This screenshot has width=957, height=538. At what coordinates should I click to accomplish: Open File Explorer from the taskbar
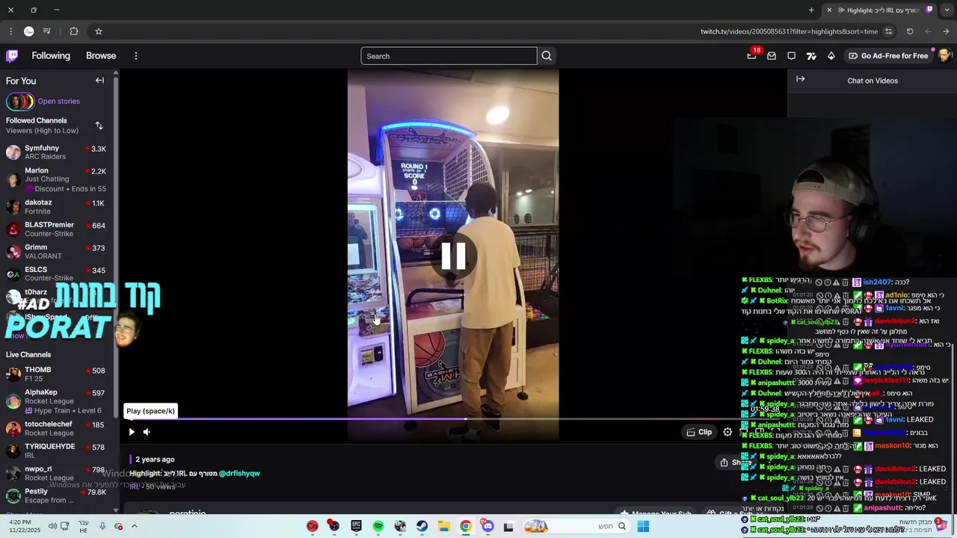coord(443,526)
